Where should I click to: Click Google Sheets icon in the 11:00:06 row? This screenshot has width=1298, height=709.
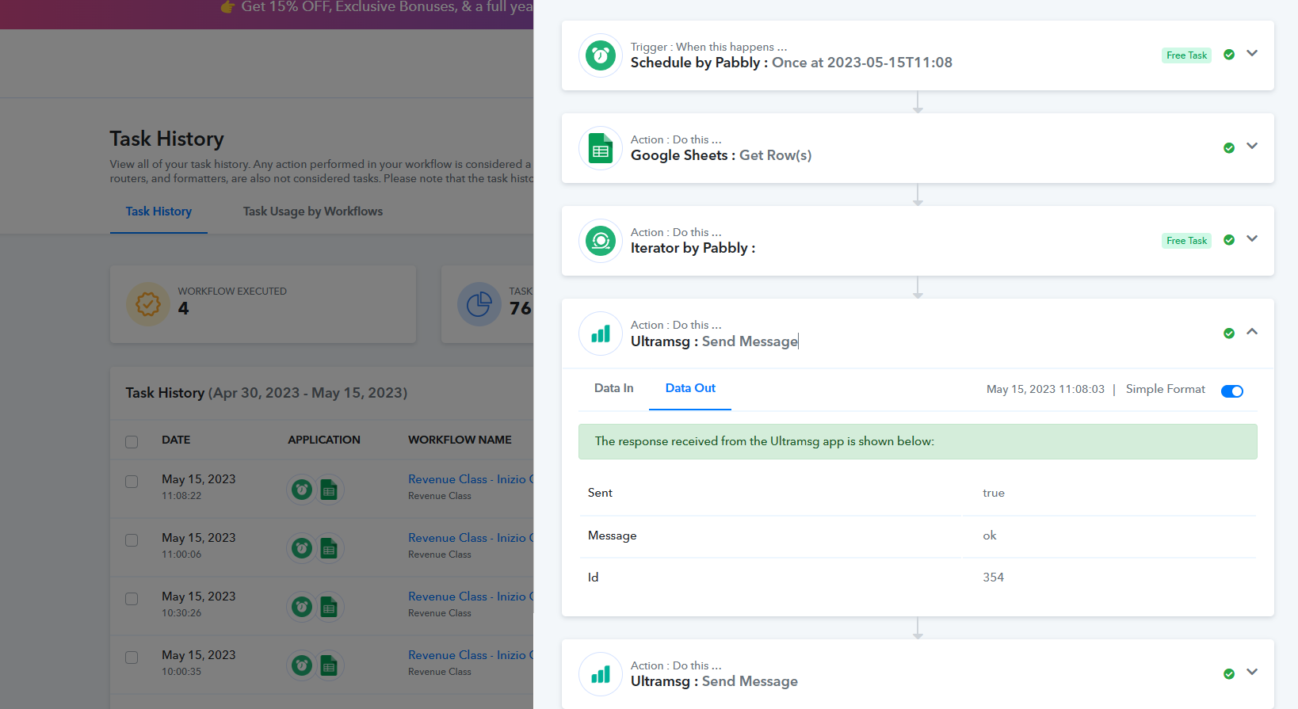[329, 549]
